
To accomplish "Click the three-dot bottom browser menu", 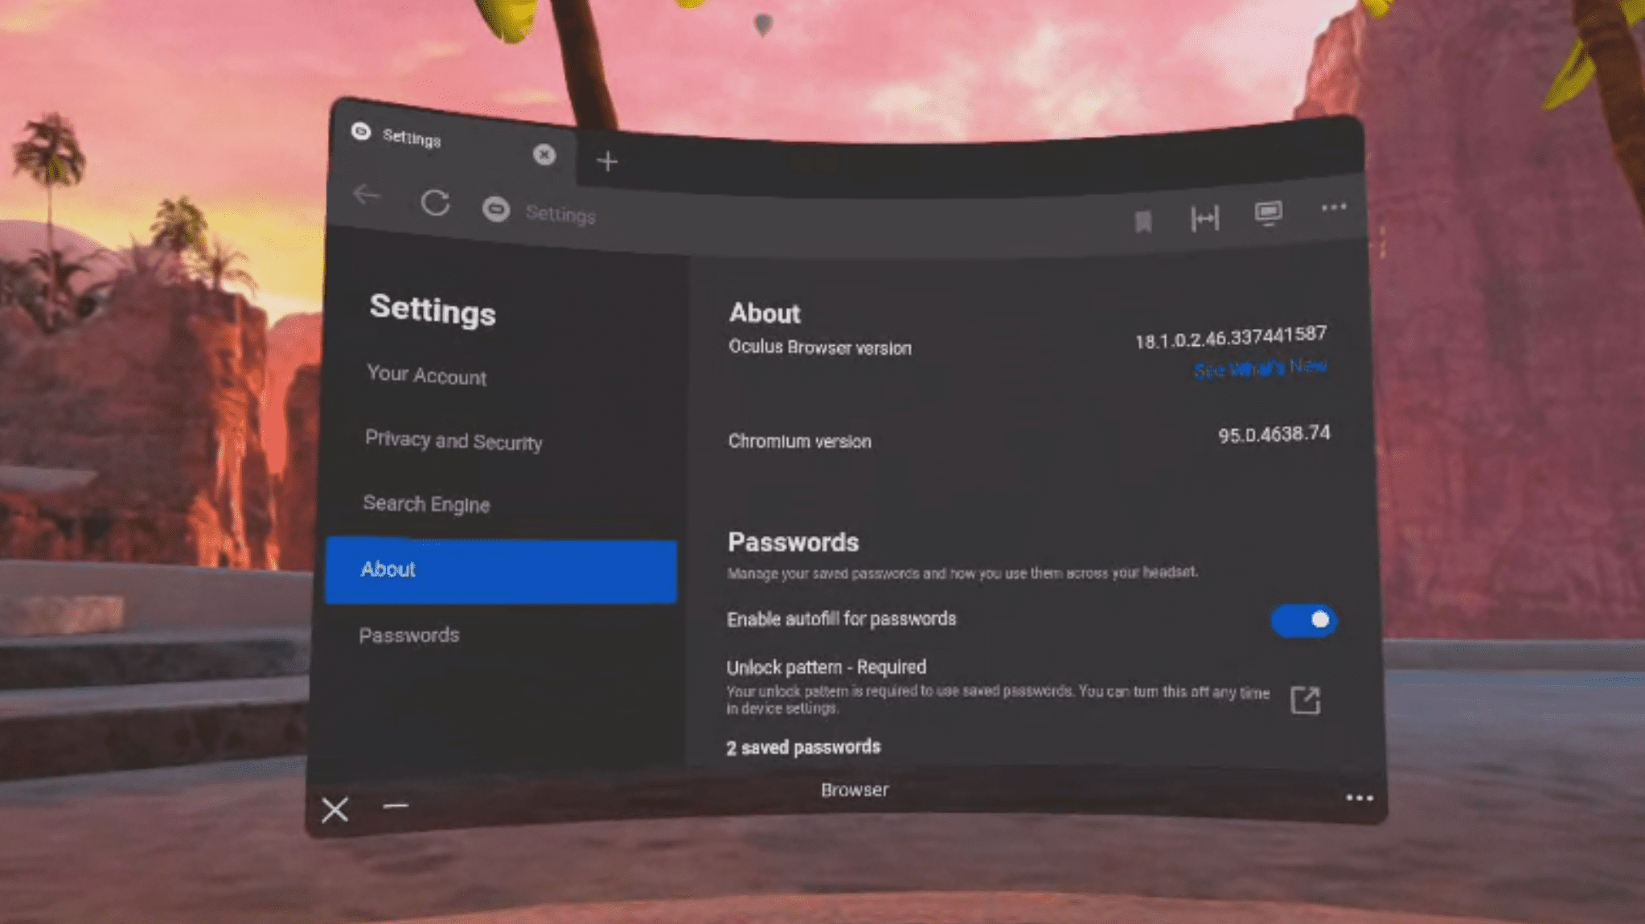I will click(1361, 799).
